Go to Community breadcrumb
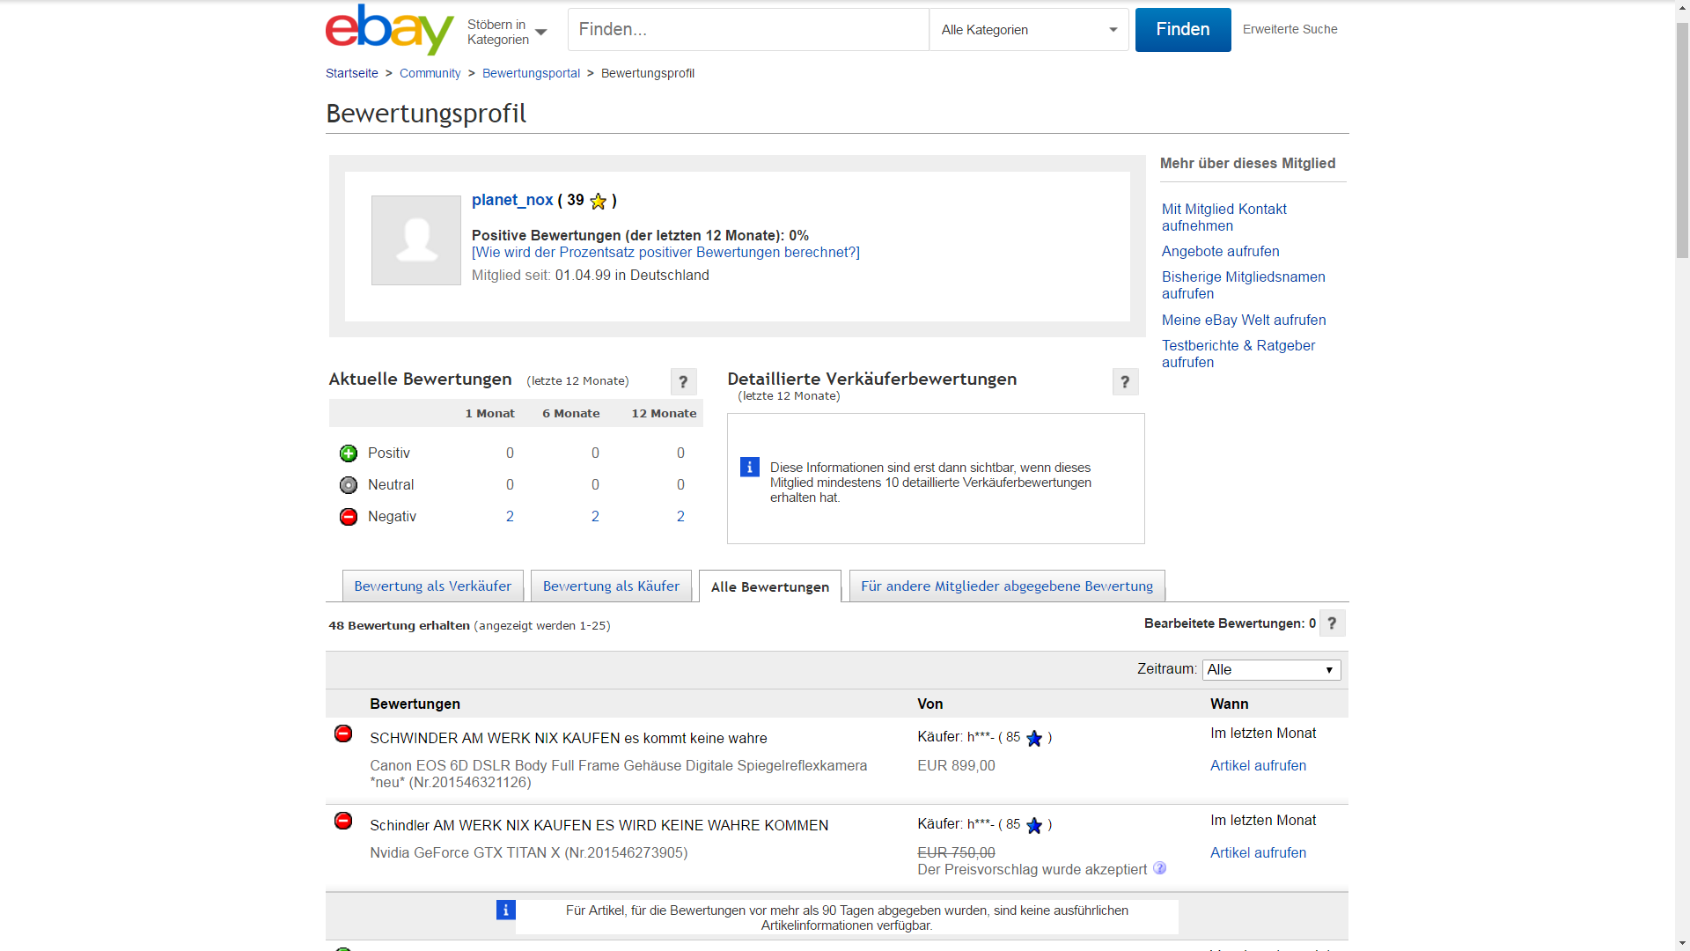 pos(430,73)
